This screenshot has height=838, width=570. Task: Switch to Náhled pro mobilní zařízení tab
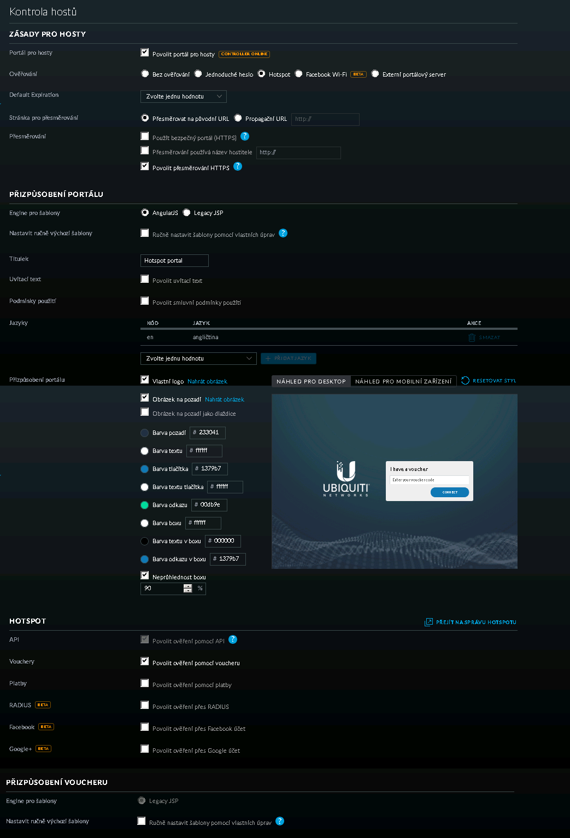pos(403,381)
